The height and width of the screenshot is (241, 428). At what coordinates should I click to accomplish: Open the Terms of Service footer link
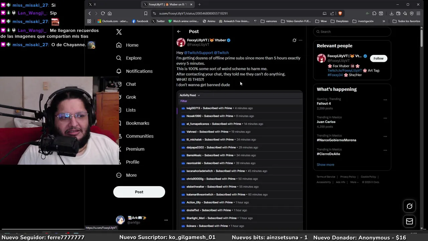(326, 177)
